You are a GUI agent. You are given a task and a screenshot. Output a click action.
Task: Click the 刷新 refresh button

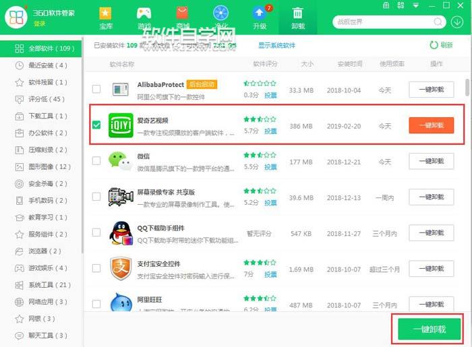[441, 45]
